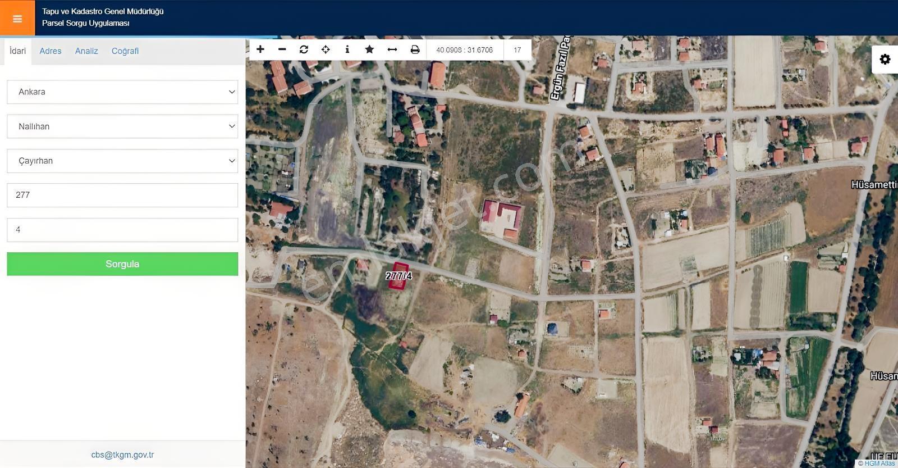Open the orange hamburger menu
This screenshot has width=898, height=468.
pyautogui.click(x=17, y=19)
